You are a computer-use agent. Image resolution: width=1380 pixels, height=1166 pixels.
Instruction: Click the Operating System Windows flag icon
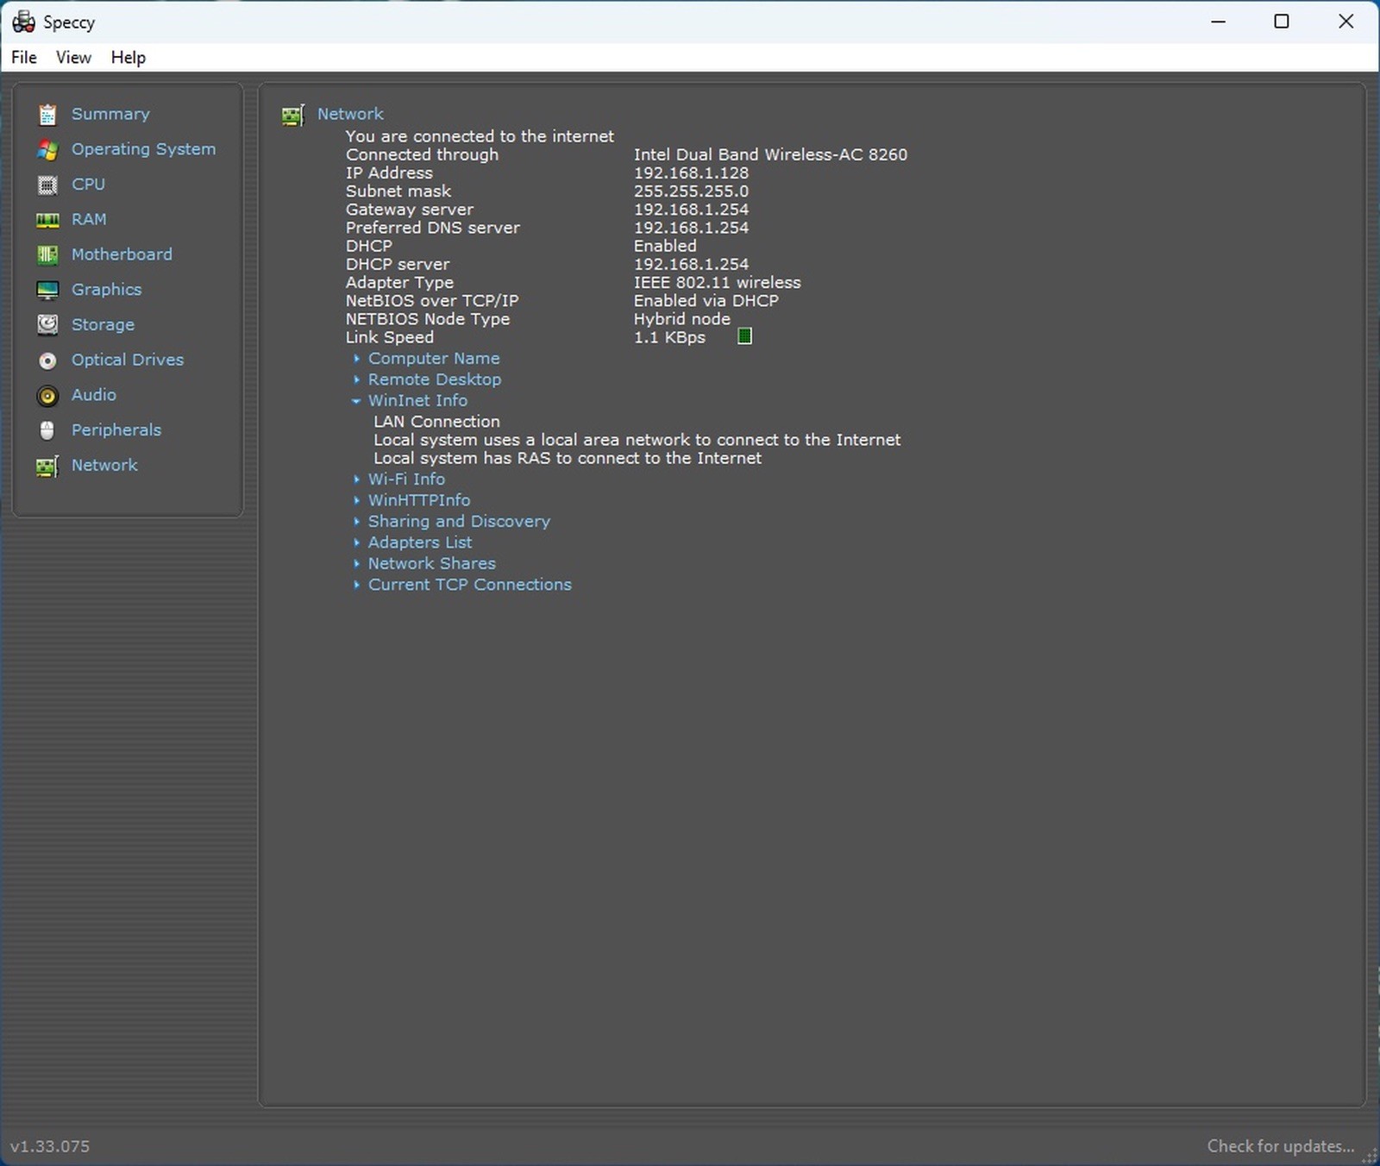[x=47, y=149]
